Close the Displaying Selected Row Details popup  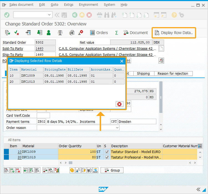pyautogui.click(x=122, y=61)
